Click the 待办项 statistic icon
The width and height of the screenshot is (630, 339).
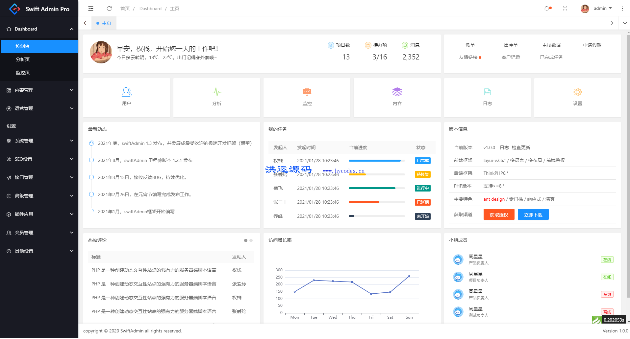(368, 45)
